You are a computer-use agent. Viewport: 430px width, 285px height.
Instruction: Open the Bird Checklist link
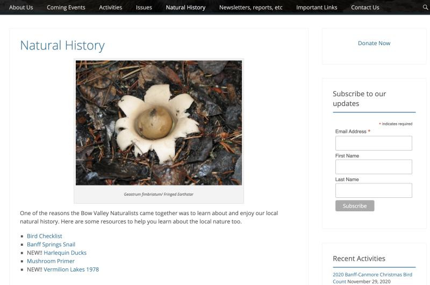(45, 236)
